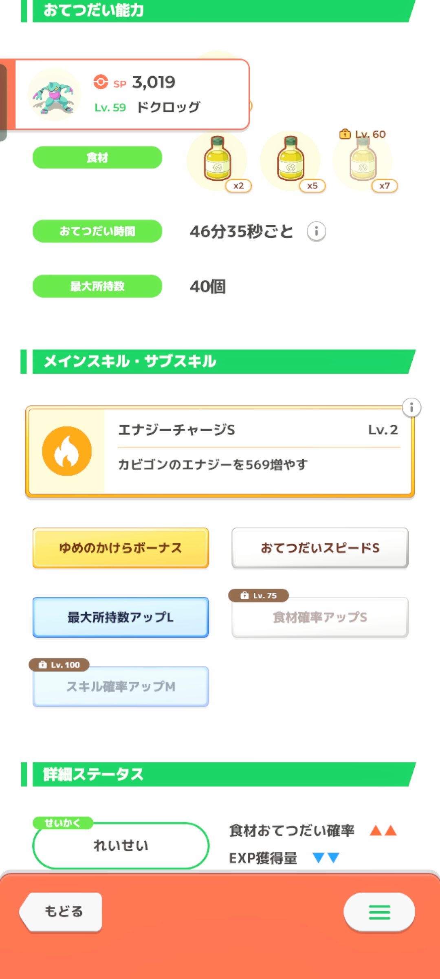Tap the locked 食材確率アップS sub skill

pos(320,617)
